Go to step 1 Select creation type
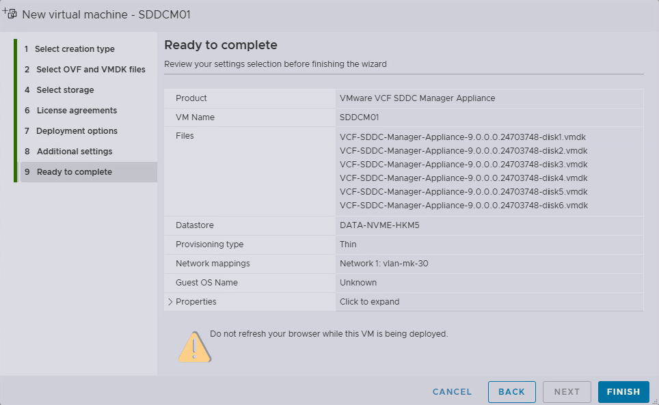Viewport: 659px width, 405px height. click(x=75, y=49)
